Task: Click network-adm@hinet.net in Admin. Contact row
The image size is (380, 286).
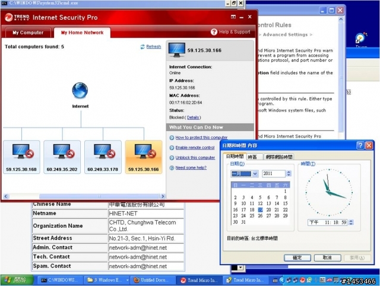Action: pos(138,248)
